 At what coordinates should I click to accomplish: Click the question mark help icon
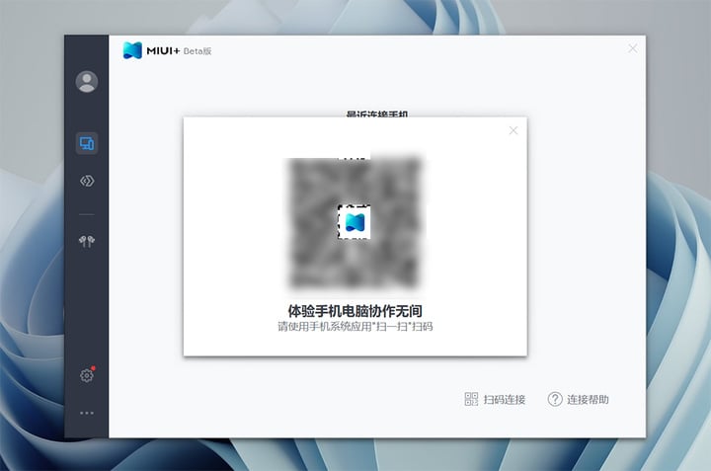[555, 399]
